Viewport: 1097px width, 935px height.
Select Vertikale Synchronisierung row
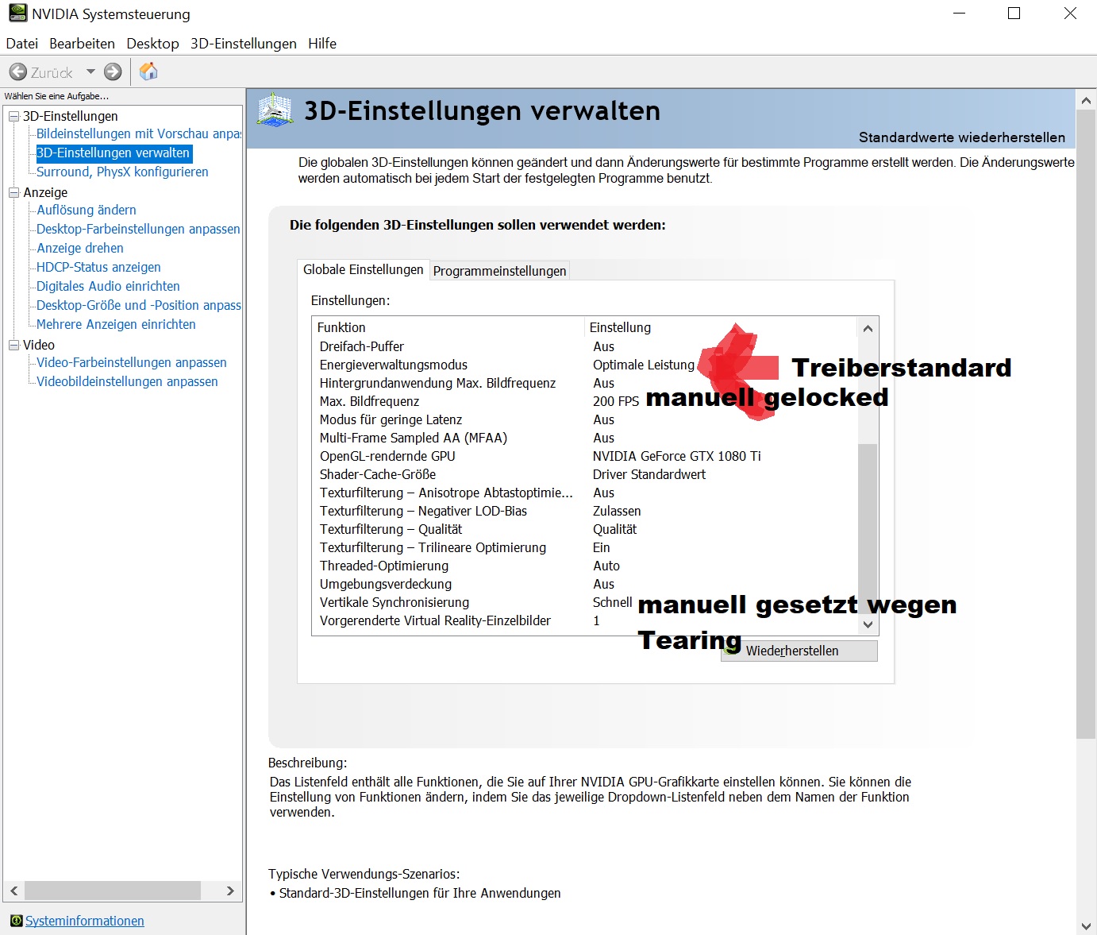coord(586,603)
